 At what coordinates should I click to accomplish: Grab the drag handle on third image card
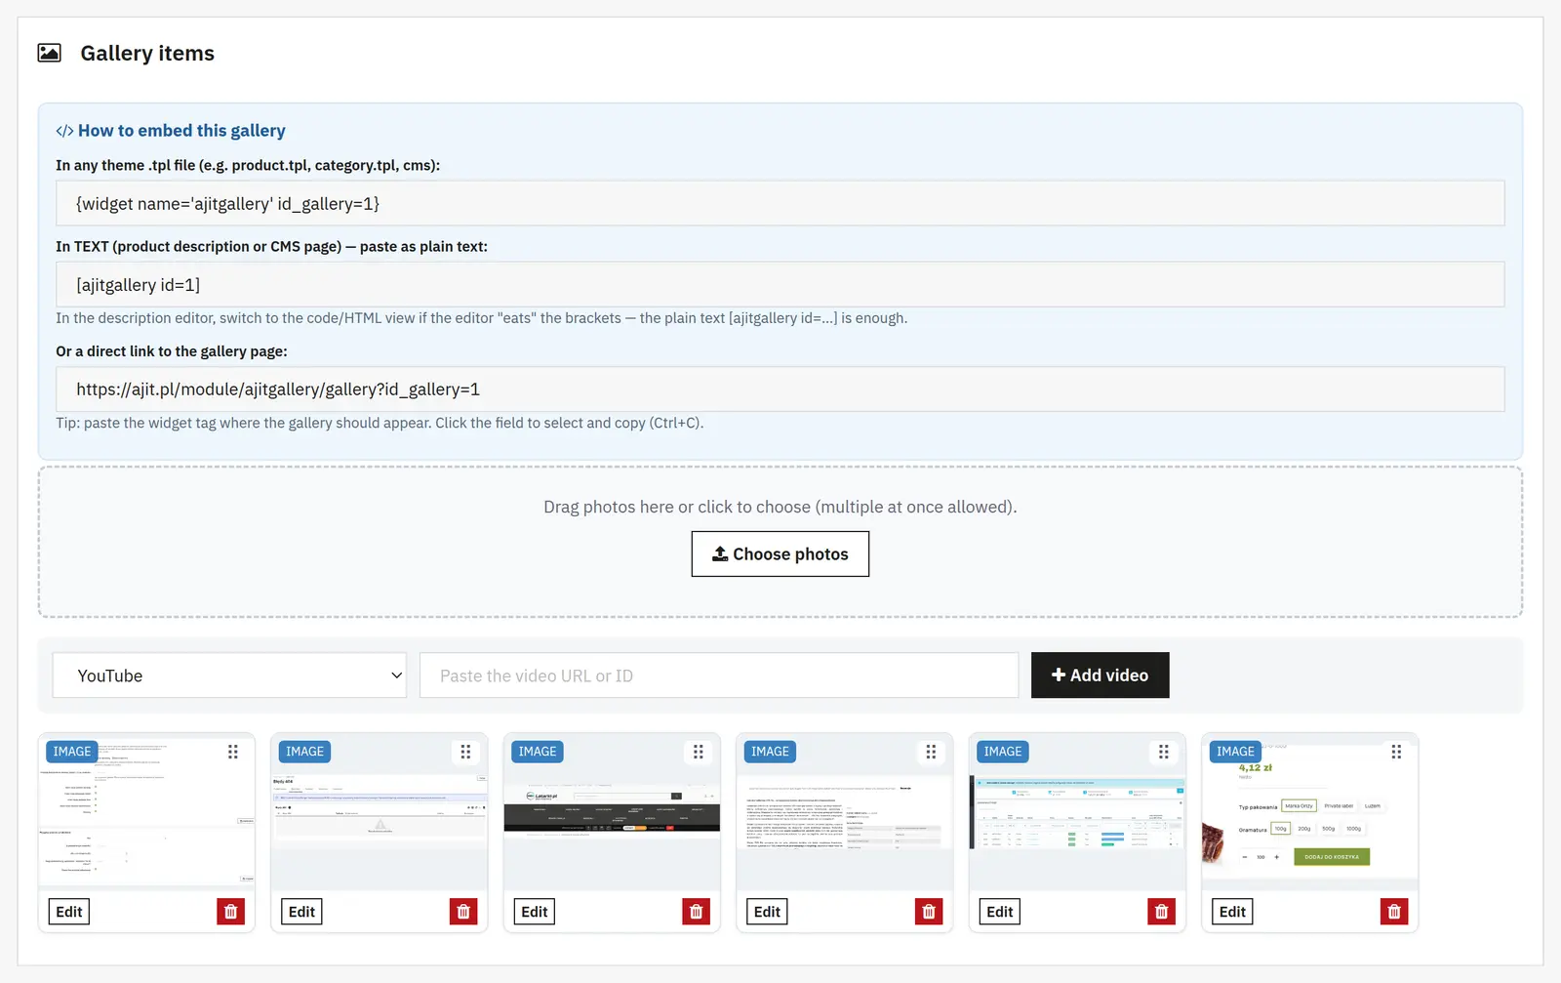tap(699, 752)
